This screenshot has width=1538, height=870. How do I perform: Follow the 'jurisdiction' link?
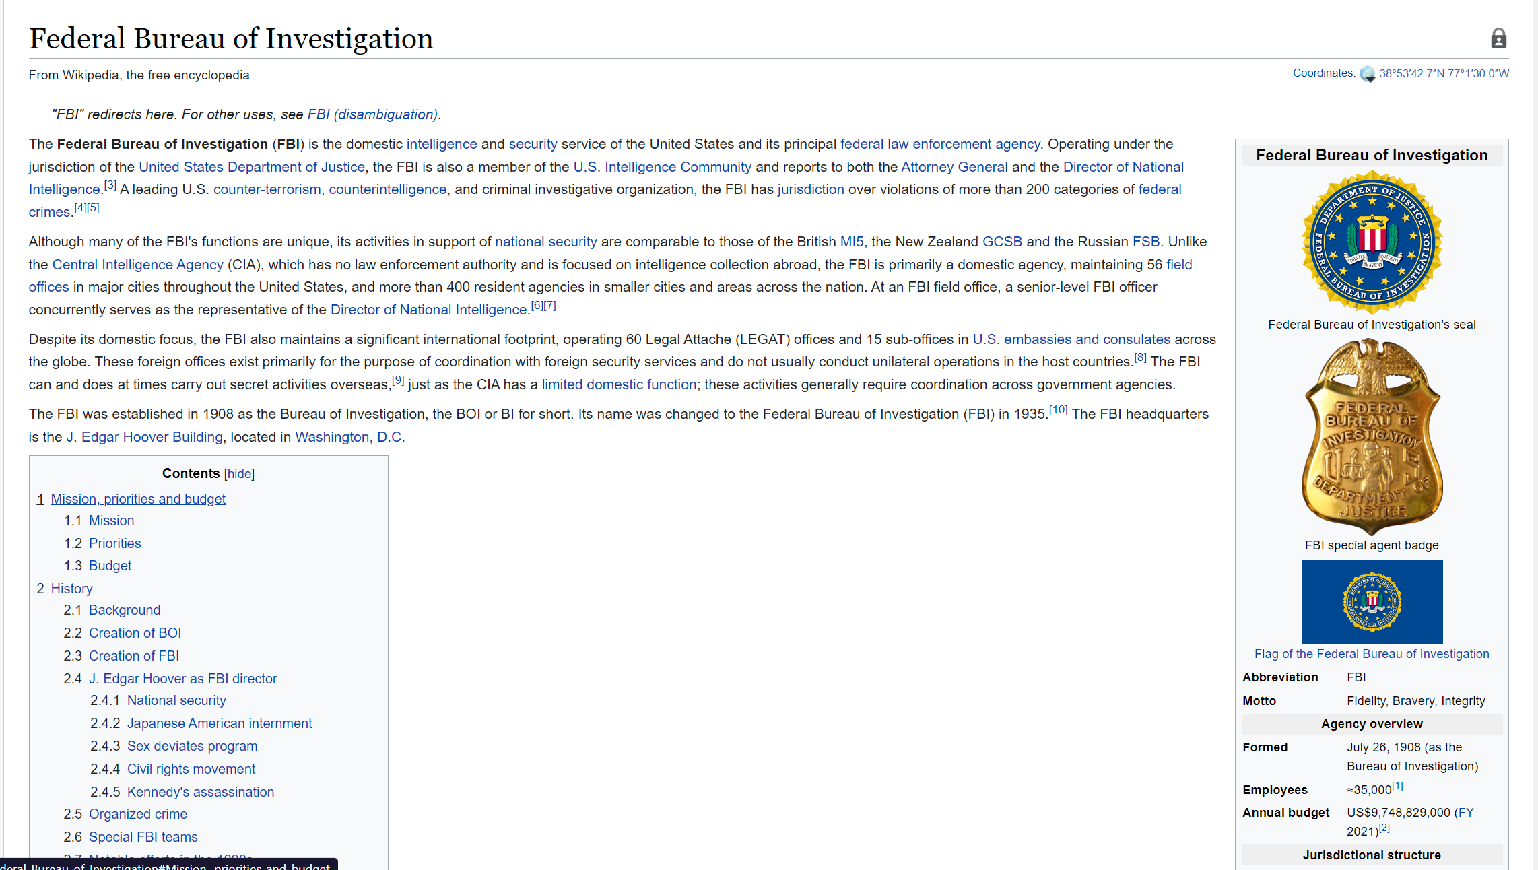(811, 189)
